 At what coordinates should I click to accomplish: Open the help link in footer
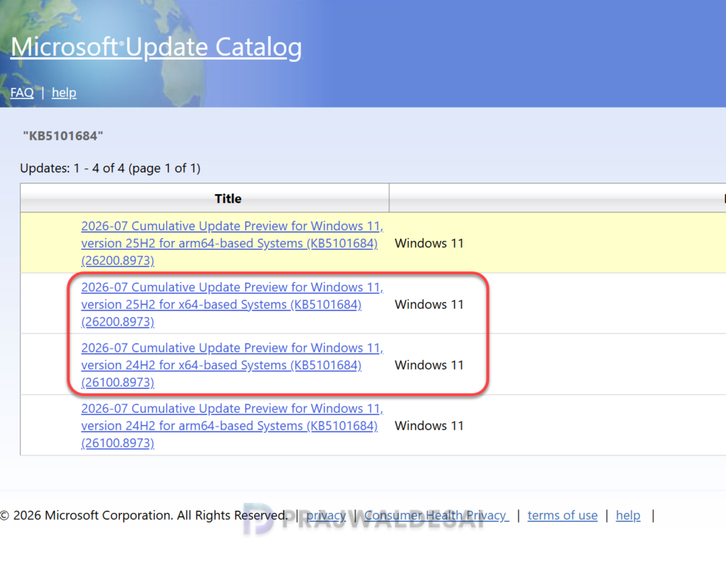tap(628, 516)
